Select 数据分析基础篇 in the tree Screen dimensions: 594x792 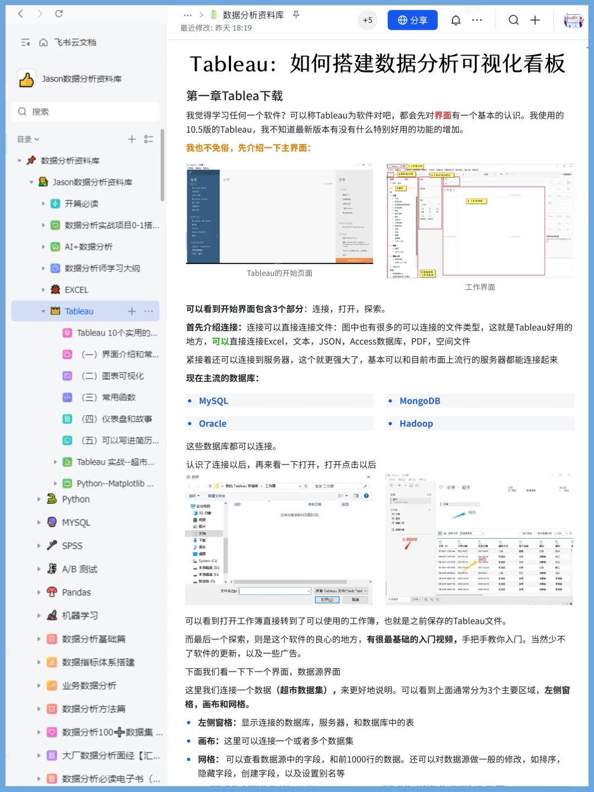(x=94, y=639)
